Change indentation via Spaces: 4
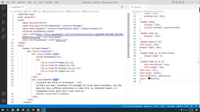200x112 pixels. [x=147, y=106]
